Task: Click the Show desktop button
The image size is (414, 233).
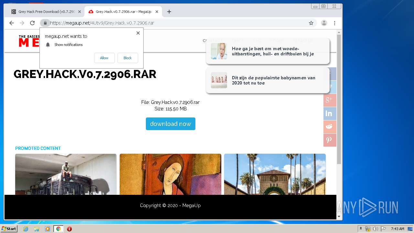Action: coord(410,229)
